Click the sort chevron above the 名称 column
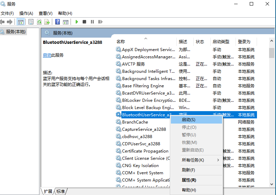The image size is (276, 195). 146,38
